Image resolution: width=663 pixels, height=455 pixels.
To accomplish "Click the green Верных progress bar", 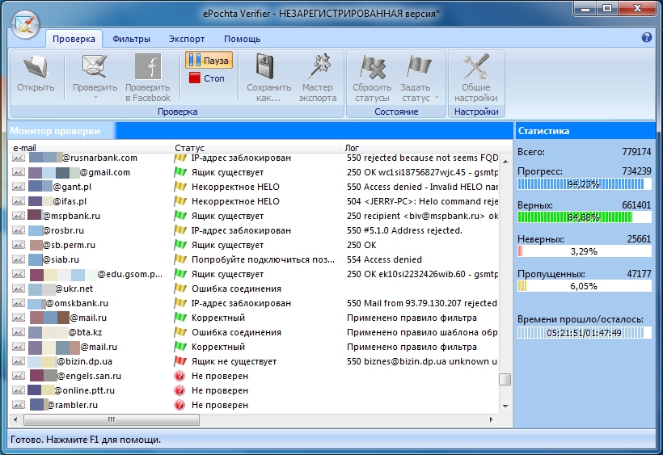I will click(576, 217).
